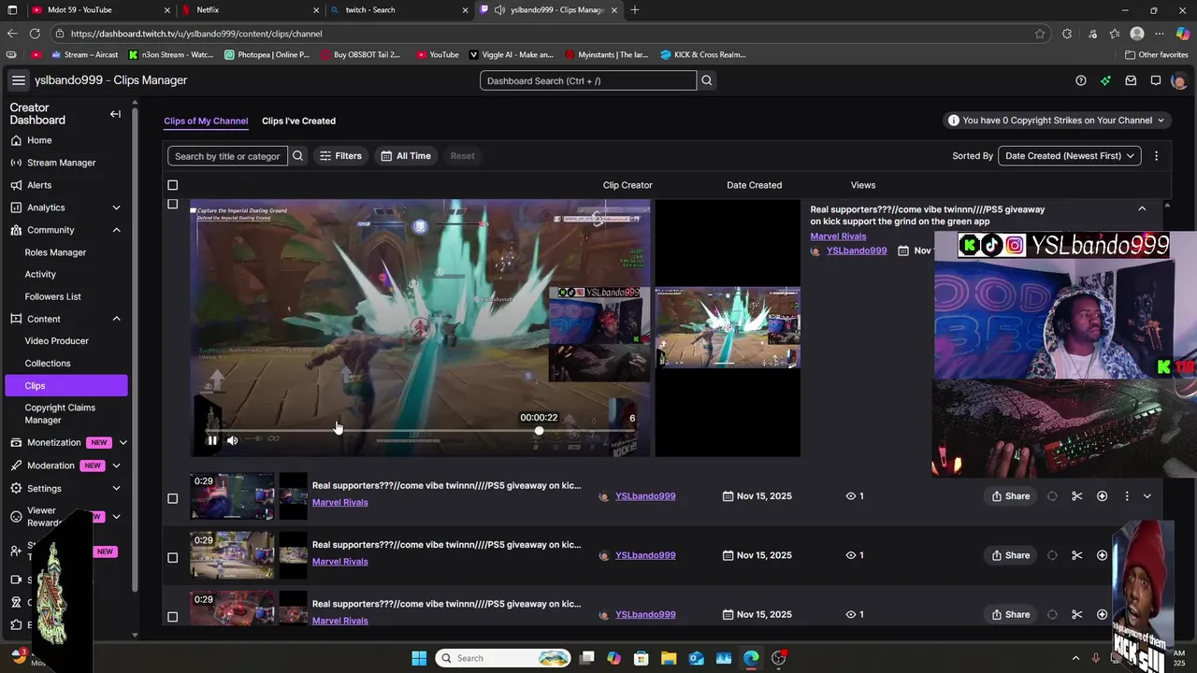Click the search by title or category field

pos(227,156)
